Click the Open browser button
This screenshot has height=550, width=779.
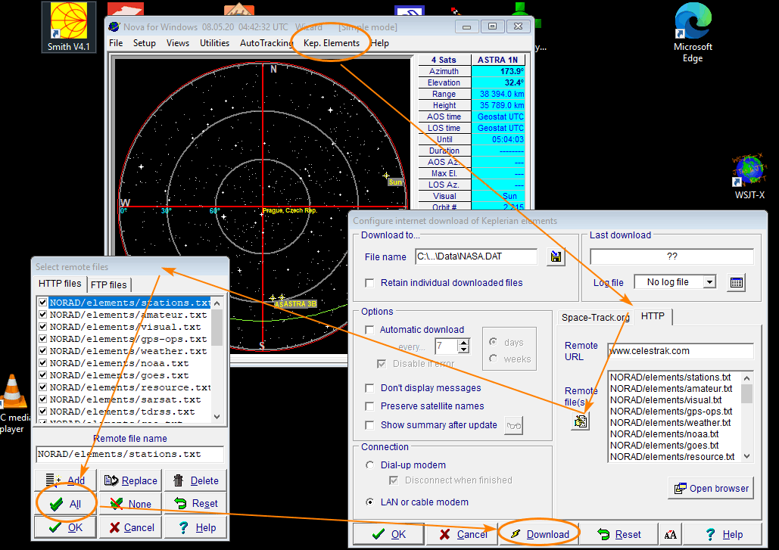[711, 489]
